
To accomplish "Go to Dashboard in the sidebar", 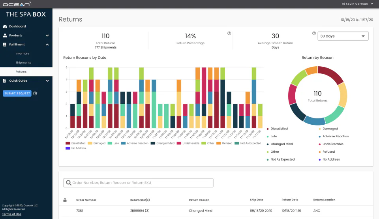I will (17, 26).
